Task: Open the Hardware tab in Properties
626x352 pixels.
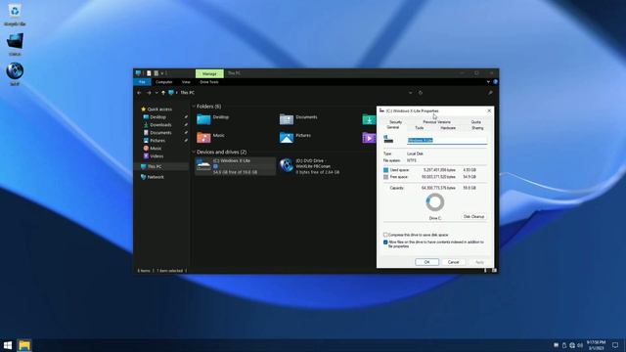Action: click(x=448, y=128)
